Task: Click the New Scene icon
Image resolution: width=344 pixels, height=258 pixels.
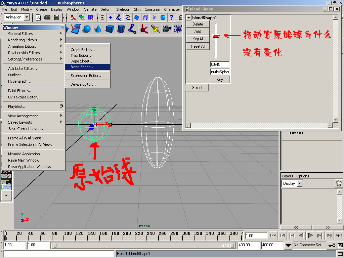Action: [x=38, y=17]
